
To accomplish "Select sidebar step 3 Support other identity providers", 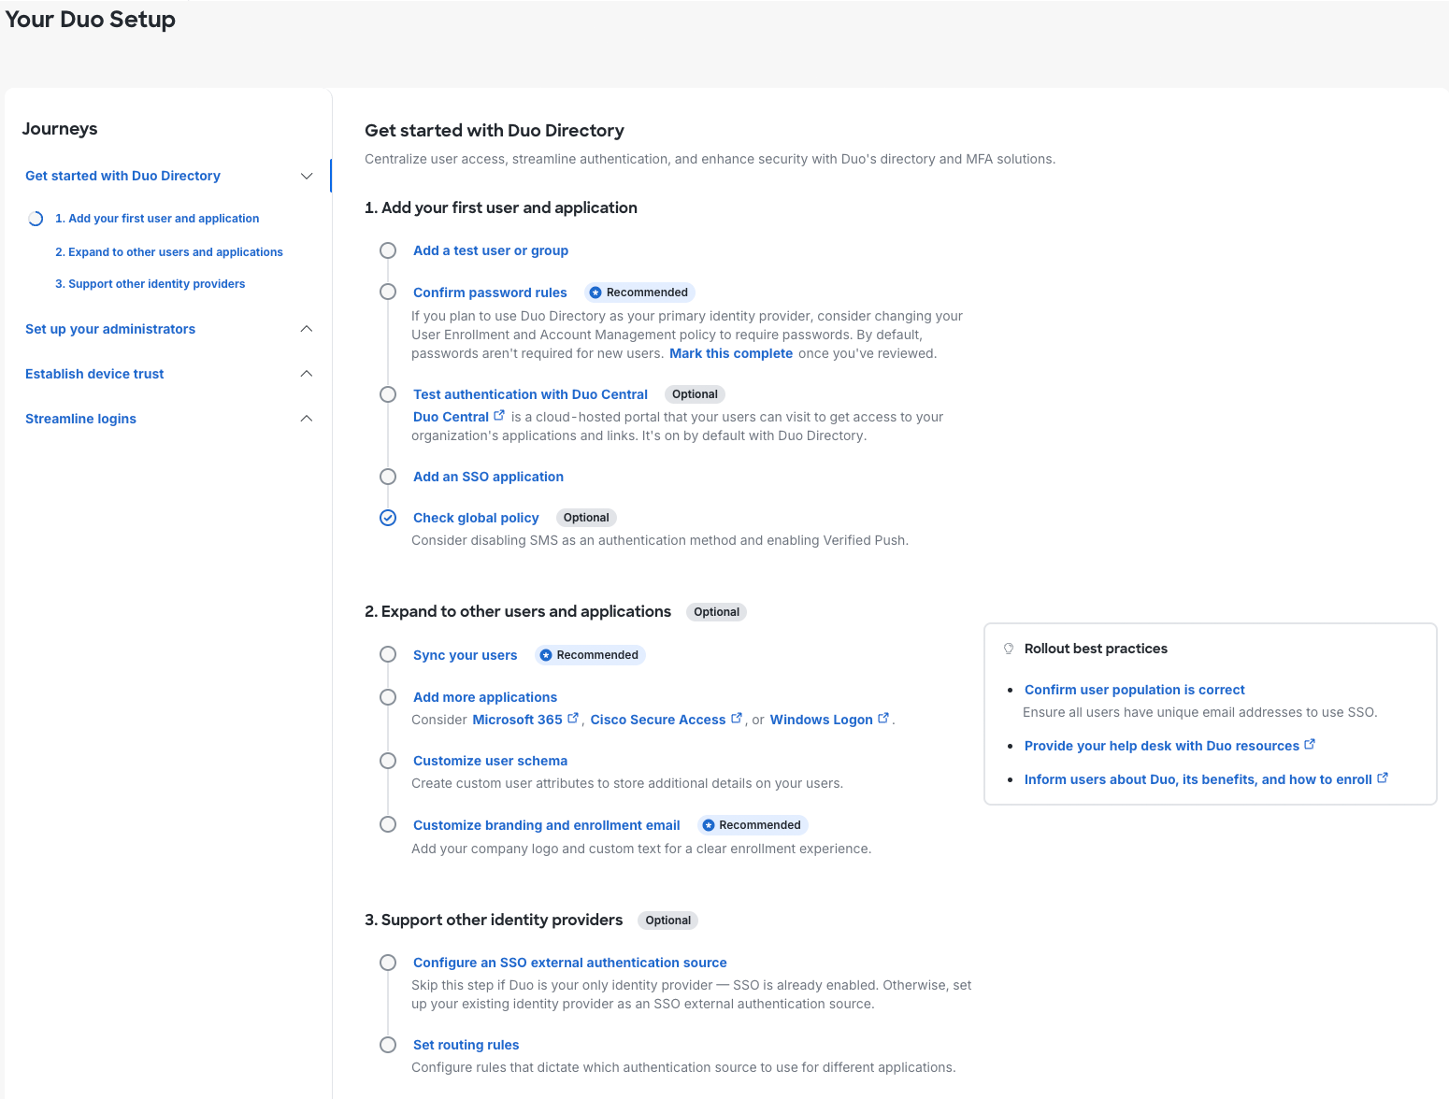I will (x=150, y=284).
